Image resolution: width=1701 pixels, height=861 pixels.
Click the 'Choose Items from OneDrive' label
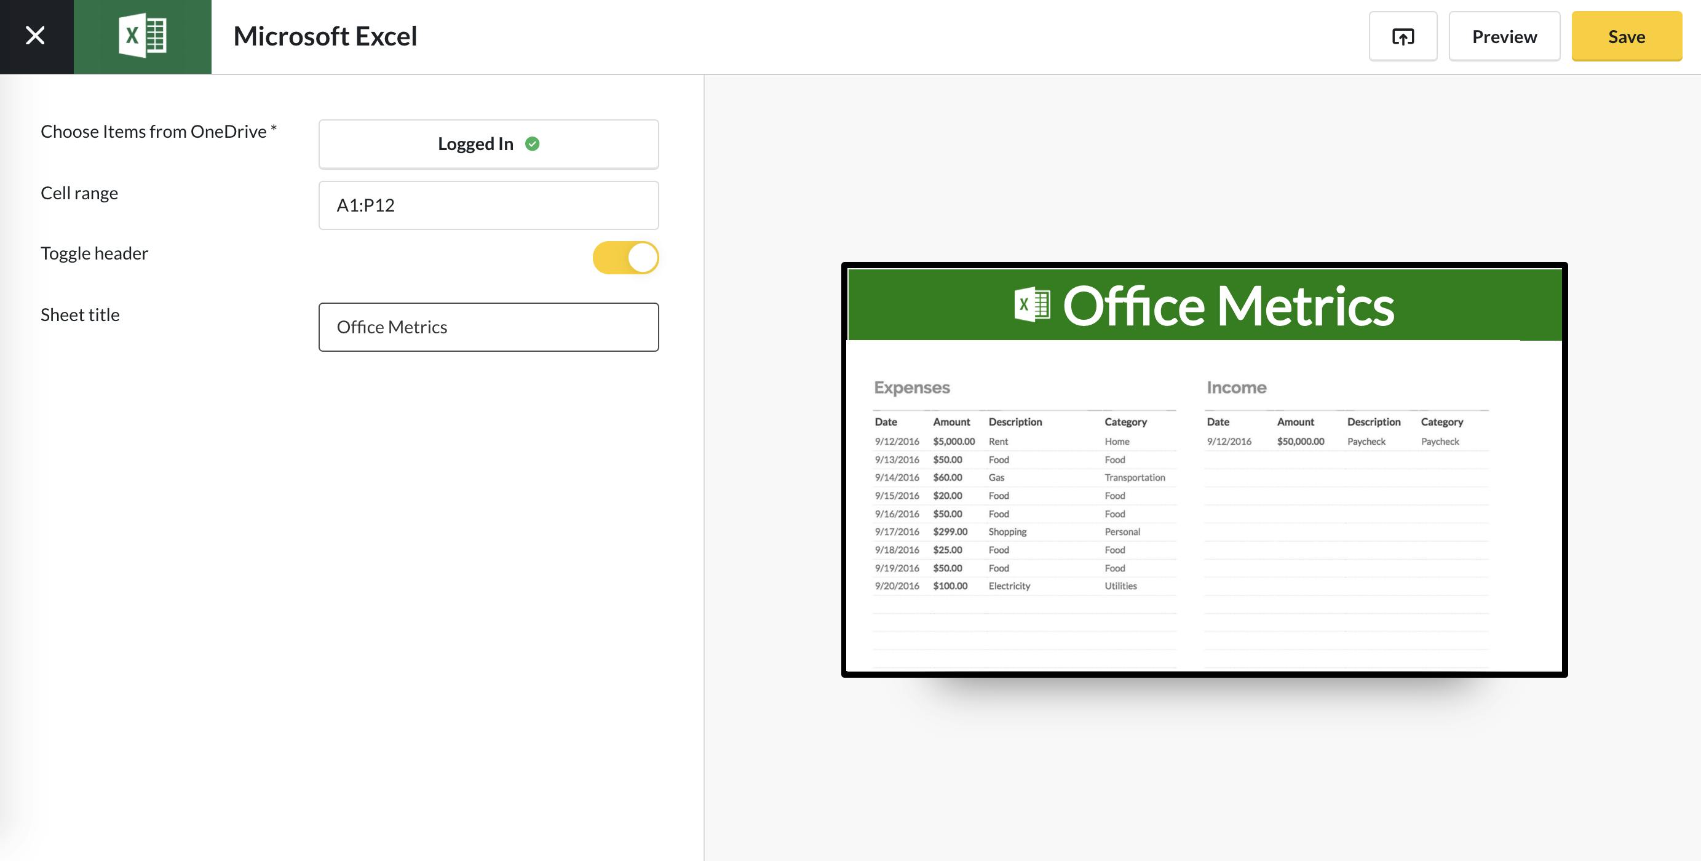(x=159, y=132)
